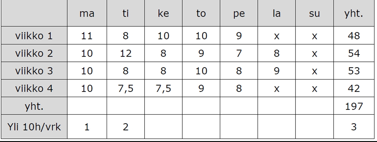The width and height of the screenshot is (377, 142).
Task: Select the 'su' column header
Action: tap(314, 14)
